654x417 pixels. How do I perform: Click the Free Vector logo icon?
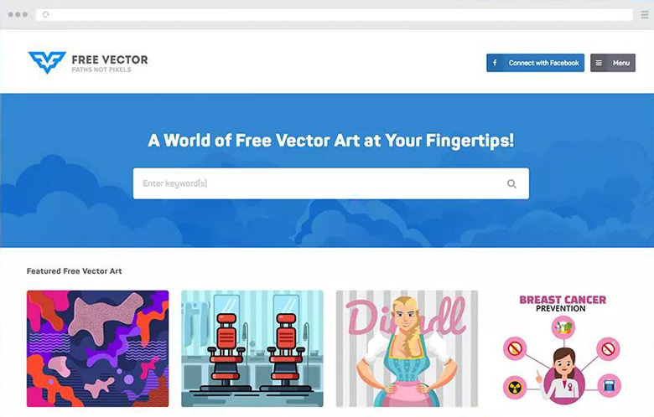47,63
